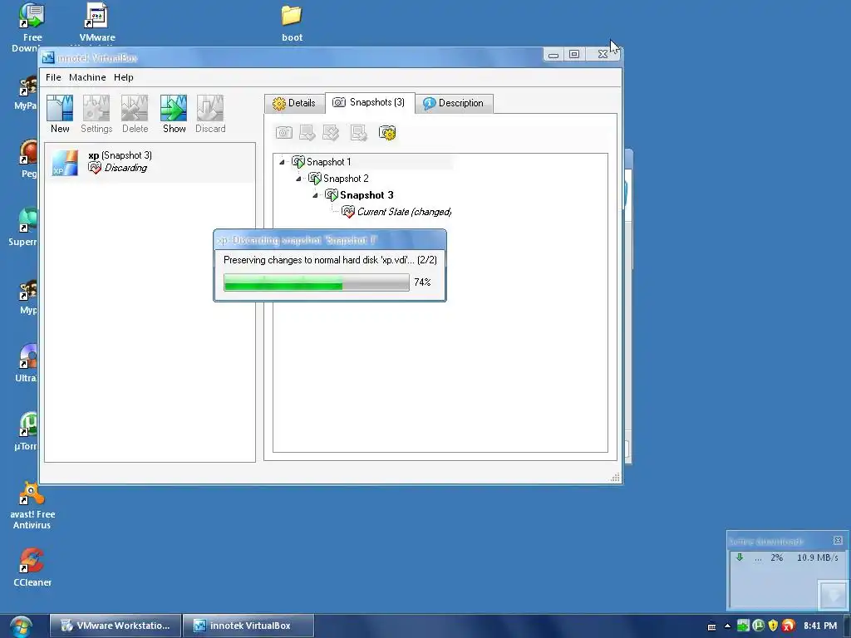Switch to VMware Workstation taskbar button
The width and height of the screenshot is (851, 638).
(x=115, y=626)
